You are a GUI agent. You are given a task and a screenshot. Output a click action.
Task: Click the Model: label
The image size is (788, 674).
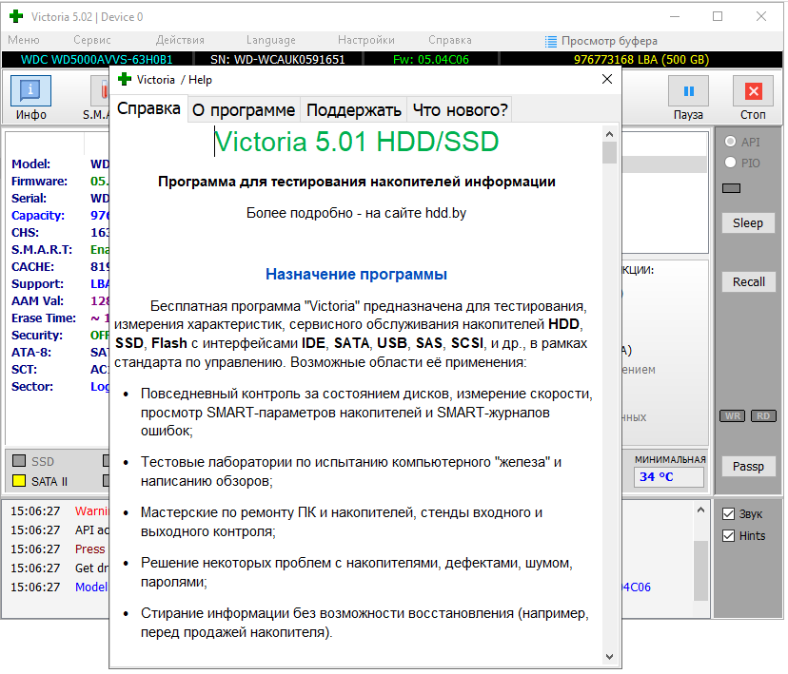click(31, 164)
